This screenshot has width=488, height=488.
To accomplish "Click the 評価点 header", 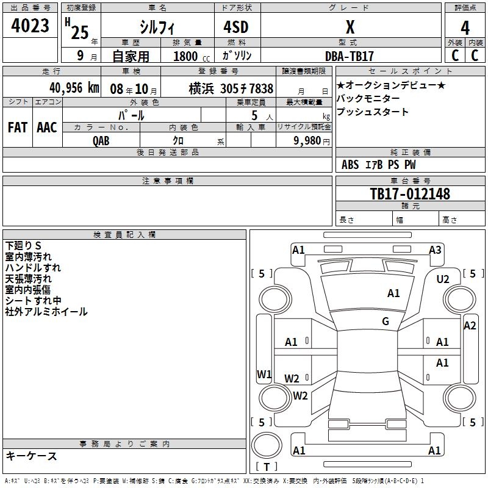I will (x=465, y=8).
